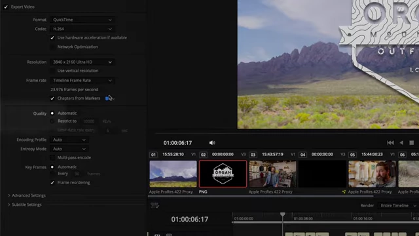This screenshot has height=236, width=419.
Task: Click clip number 06 badge
Action: coord(402,155)
